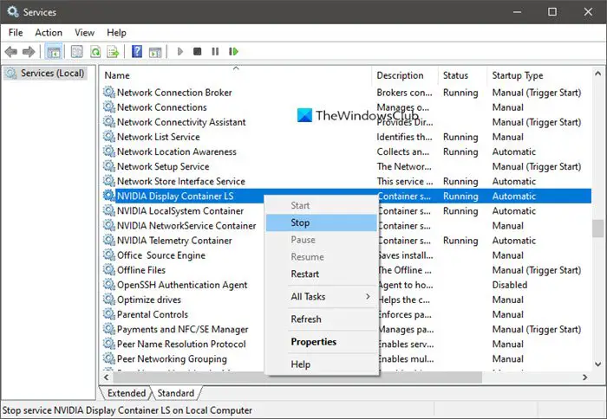Click the Stop Service square icon

click(x=198, y=51)
